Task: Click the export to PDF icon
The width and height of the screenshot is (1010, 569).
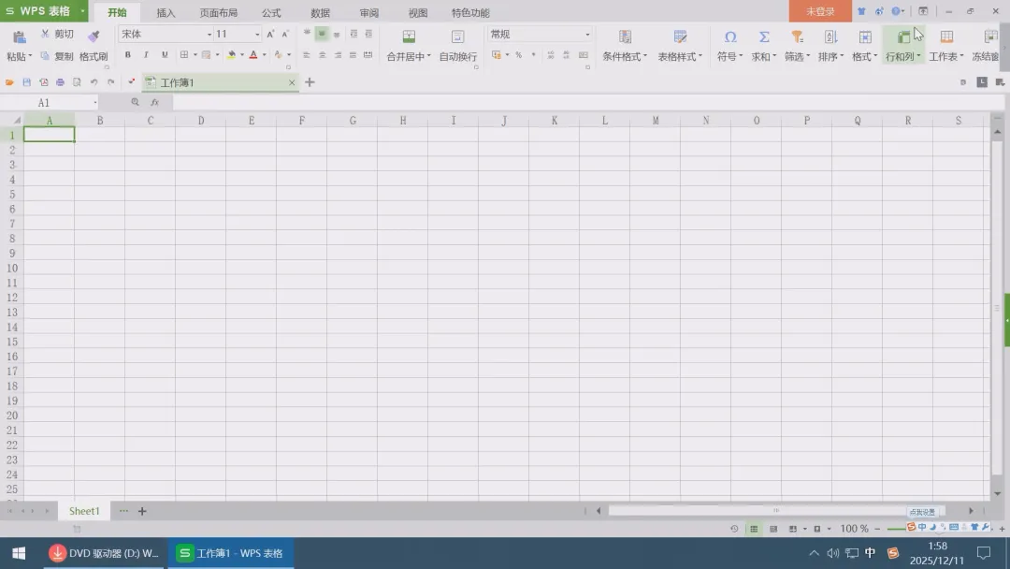Action: click(x=43, y=82)
